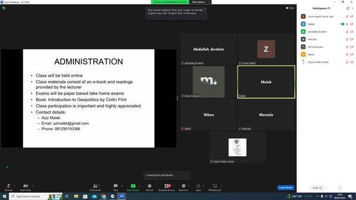Toggle microphone icon for Abdullah_ibrahim in list
The image size is (356, 200).
pos(347,32)
